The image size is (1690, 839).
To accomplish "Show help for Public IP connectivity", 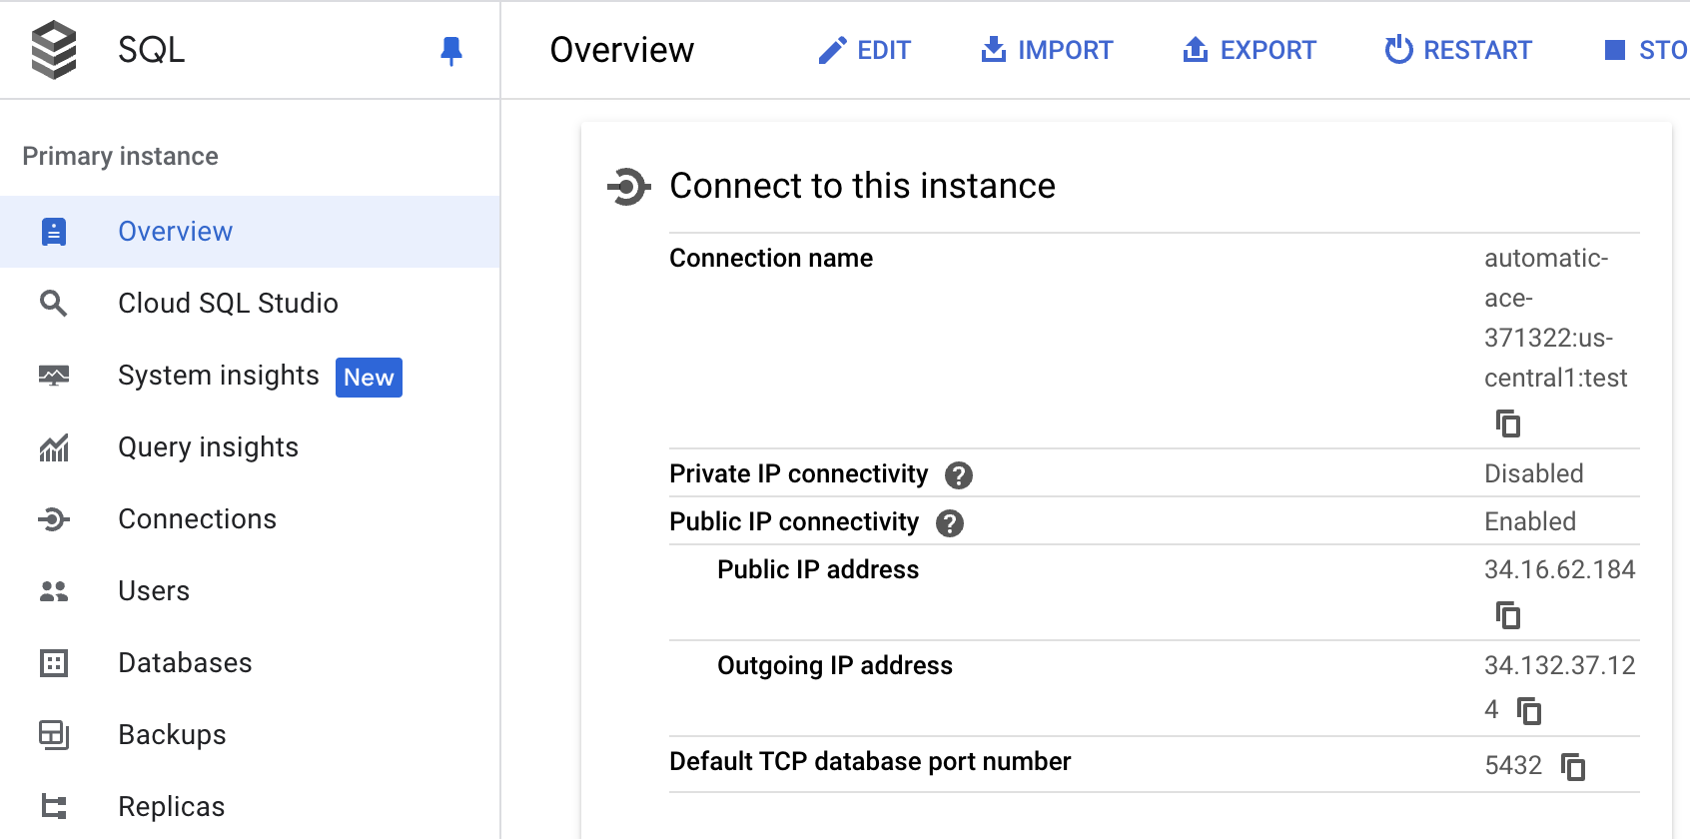I will click(949, 523).
